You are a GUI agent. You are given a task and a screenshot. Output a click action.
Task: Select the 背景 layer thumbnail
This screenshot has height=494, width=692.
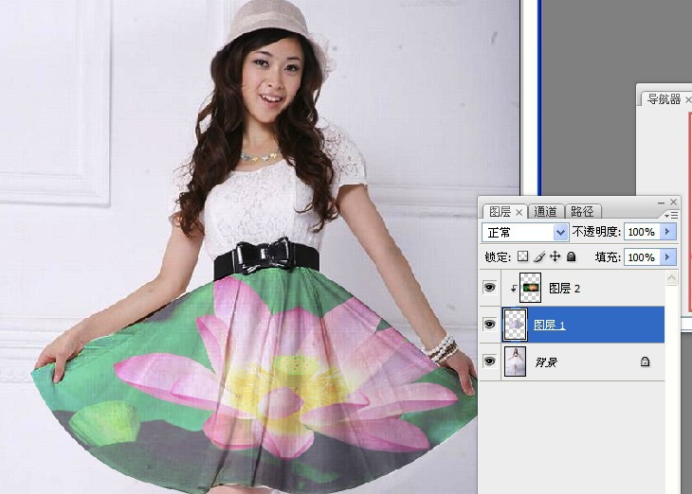pyautogui.click(x=515, y=362)
